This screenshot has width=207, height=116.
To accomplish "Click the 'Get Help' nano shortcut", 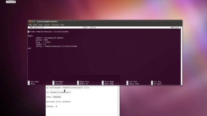I will pos(33,82).
